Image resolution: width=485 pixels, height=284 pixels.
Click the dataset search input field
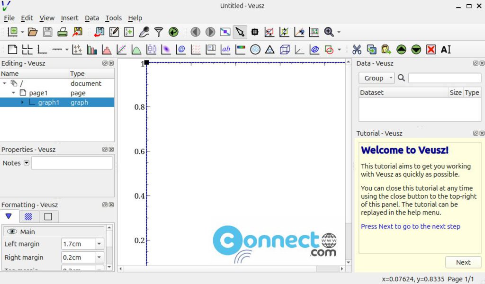click(x=444, y=78)
